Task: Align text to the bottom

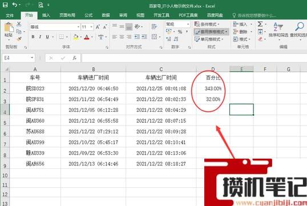Action: [x=129, y=27]
